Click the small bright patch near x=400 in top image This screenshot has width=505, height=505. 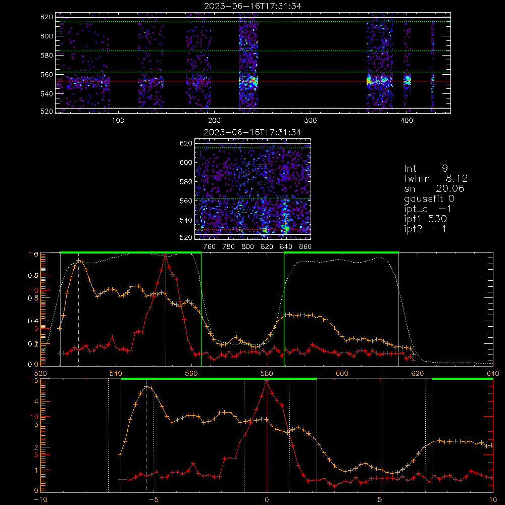(408, 80)
